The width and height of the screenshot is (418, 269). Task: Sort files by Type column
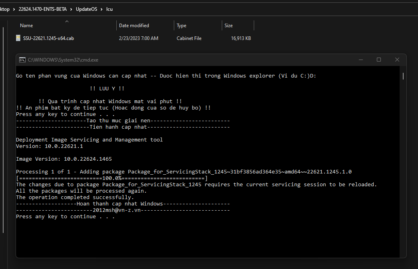pyautogui.click(x=181, y=26)
